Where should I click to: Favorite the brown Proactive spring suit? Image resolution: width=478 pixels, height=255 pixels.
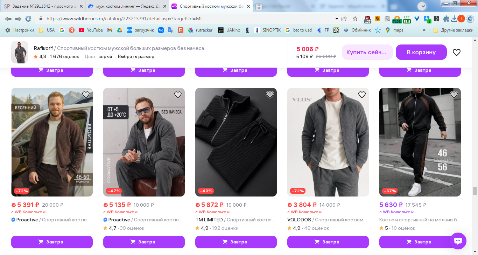coord(86,95)
